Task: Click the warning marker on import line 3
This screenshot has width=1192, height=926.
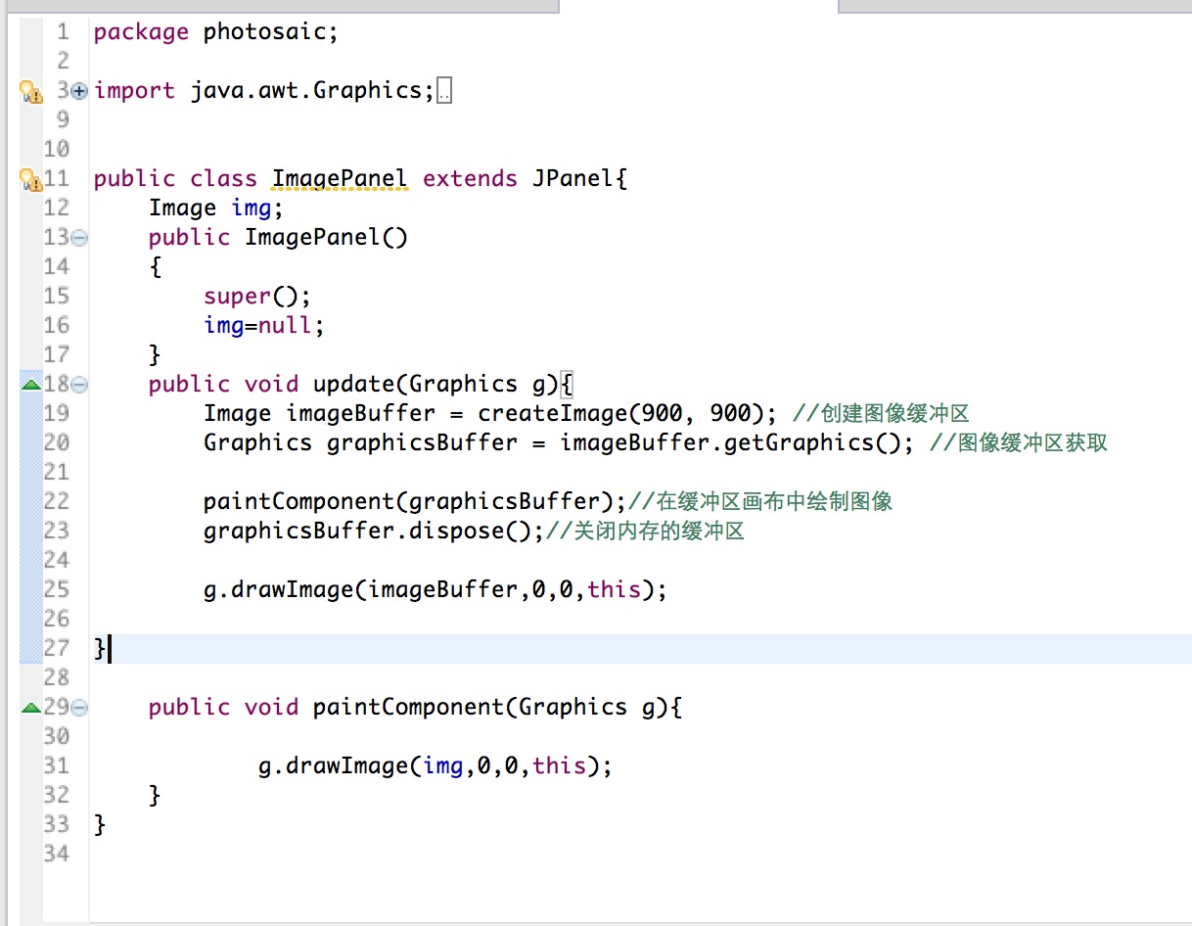Action: click(30, 92)
